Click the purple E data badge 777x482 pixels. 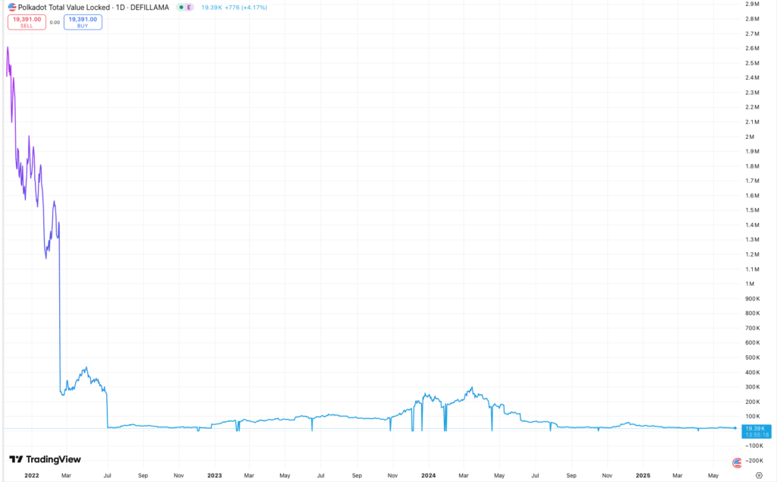coord(189,8)
